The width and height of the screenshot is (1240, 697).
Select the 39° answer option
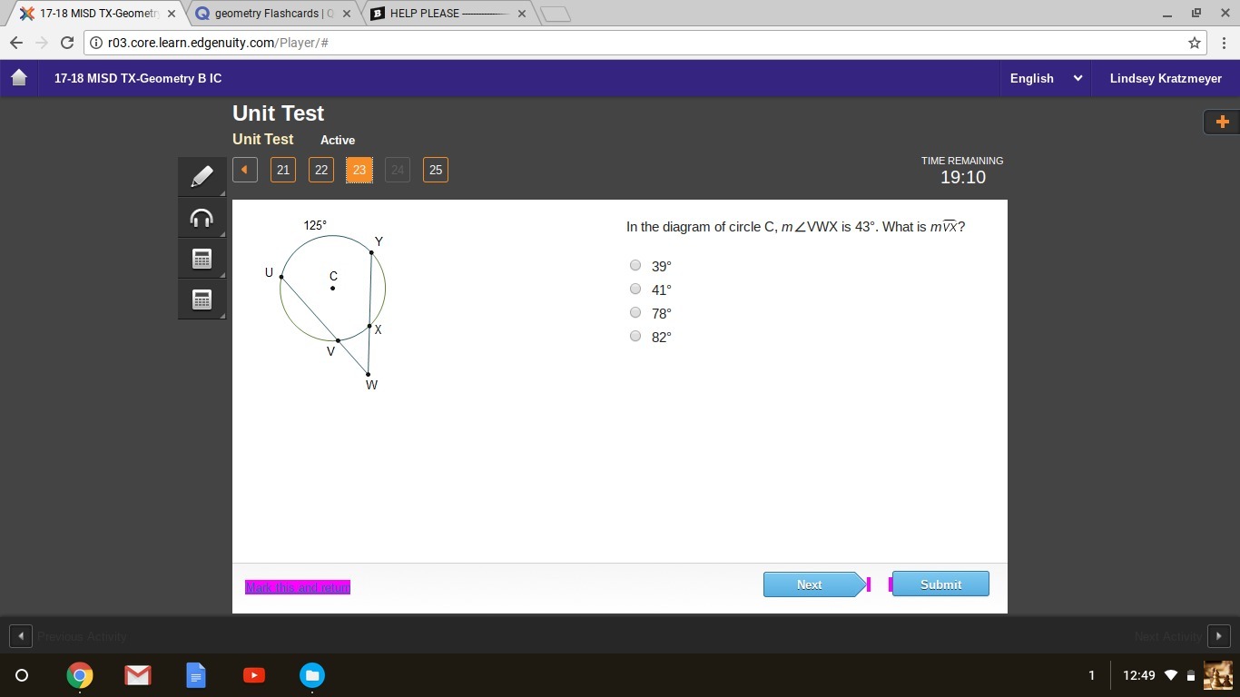click(x=635, y=265)
